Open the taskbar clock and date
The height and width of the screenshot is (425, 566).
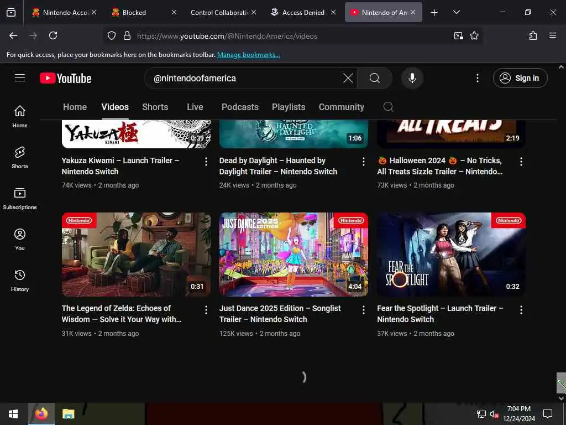(x=518, y=414)
